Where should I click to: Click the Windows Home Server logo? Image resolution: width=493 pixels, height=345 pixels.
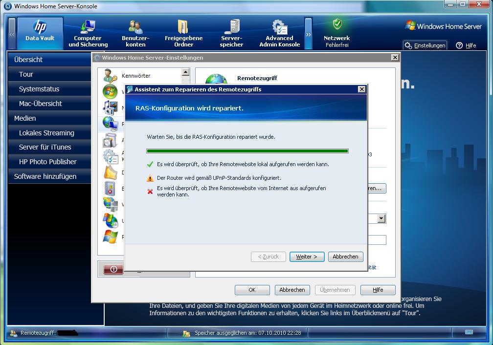point(443,26)
